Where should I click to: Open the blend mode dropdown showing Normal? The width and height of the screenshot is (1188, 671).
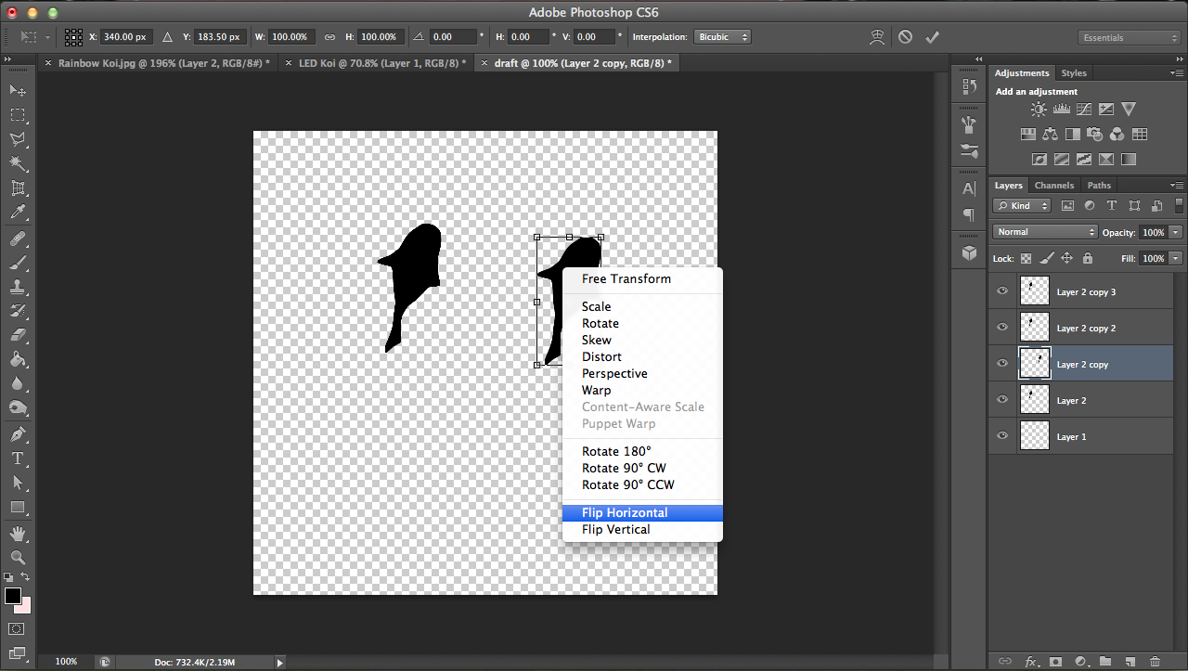coord(1044,231)
